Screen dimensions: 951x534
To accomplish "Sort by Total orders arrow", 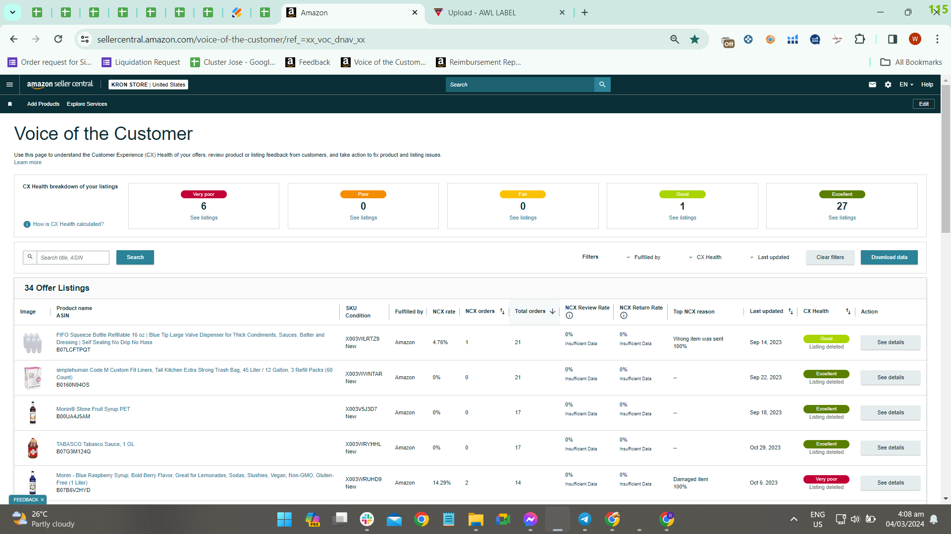I will coord(552,311).
